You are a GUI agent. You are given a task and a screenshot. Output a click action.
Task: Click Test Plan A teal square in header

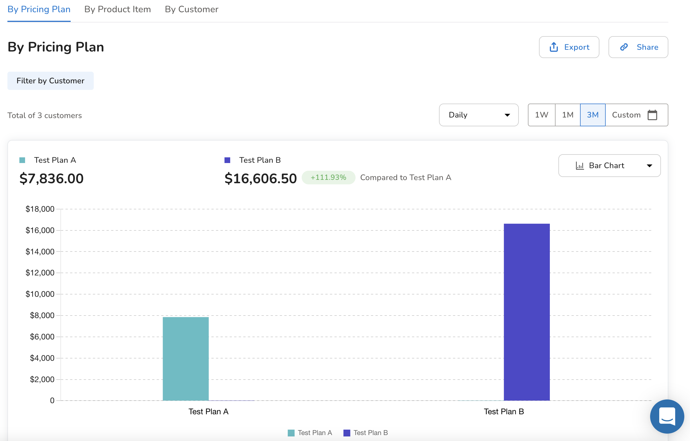pos(22,160)
